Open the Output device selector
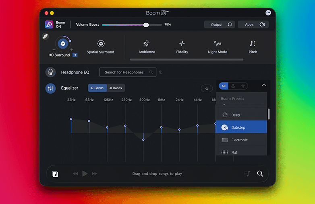Screen dimensions: 315x204 point(220,24)
